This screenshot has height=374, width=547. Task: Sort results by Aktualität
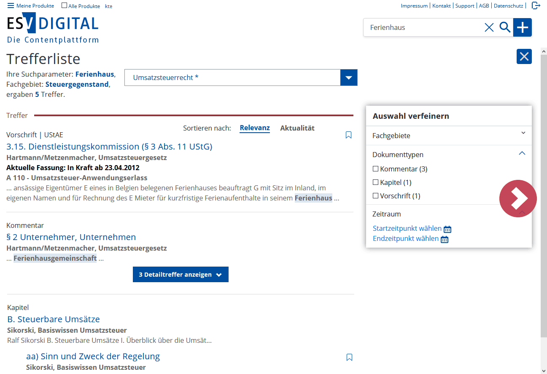[x=297, y=128]
